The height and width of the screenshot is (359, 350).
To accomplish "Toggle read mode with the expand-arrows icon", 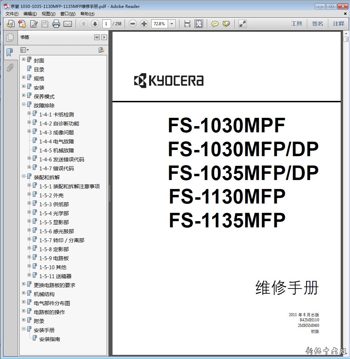I will coord(243,24).
